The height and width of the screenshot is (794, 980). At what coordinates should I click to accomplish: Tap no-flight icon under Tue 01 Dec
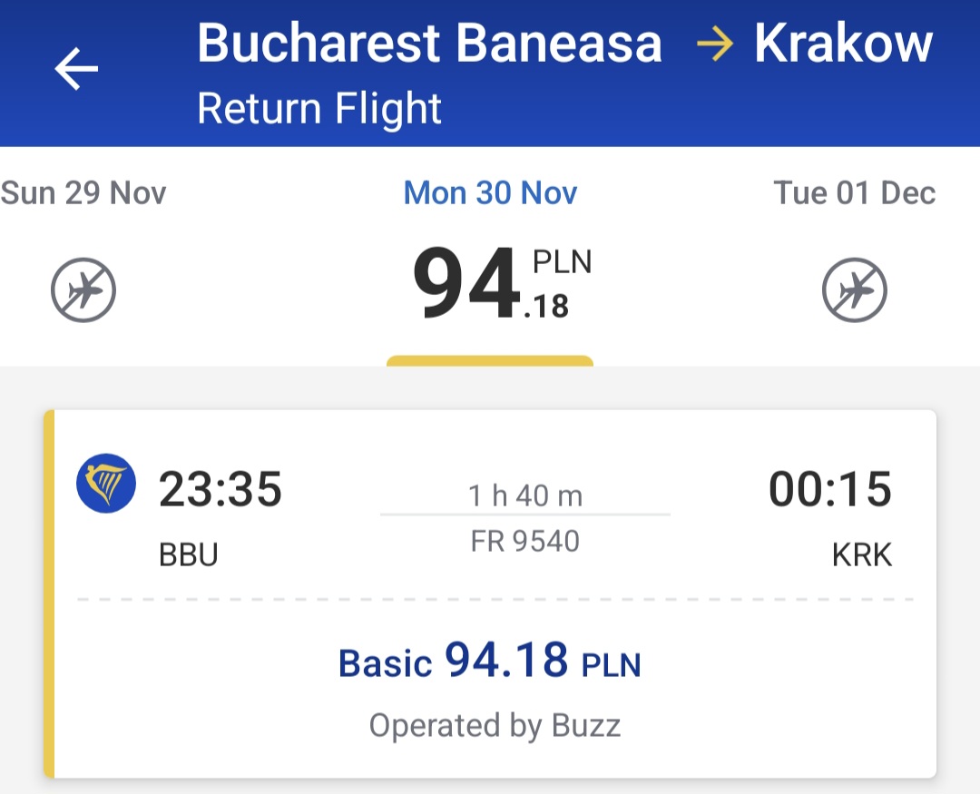click(x=855, y=290)
